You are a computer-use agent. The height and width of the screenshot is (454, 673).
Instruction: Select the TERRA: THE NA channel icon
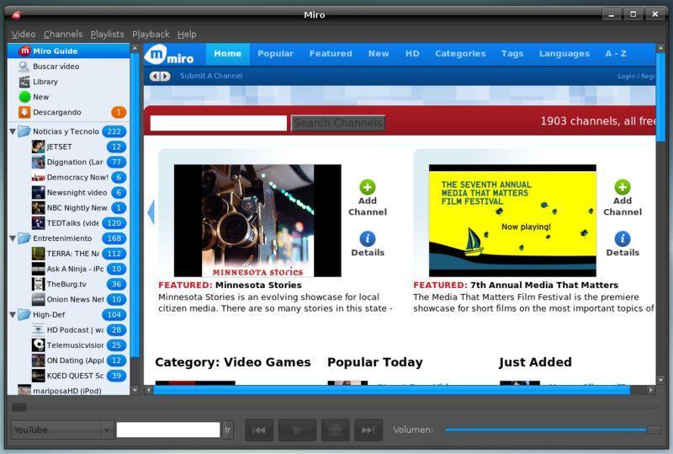38,254
